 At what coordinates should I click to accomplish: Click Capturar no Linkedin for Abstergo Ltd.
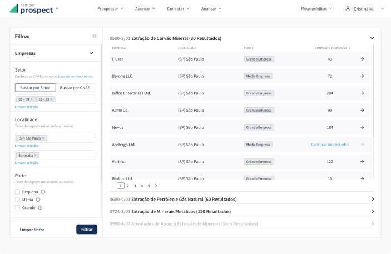point(330,145)
